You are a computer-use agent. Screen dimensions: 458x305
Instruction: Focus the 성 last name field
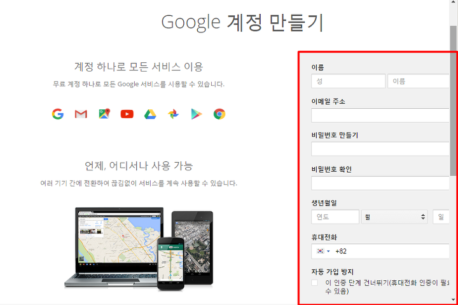348,81
